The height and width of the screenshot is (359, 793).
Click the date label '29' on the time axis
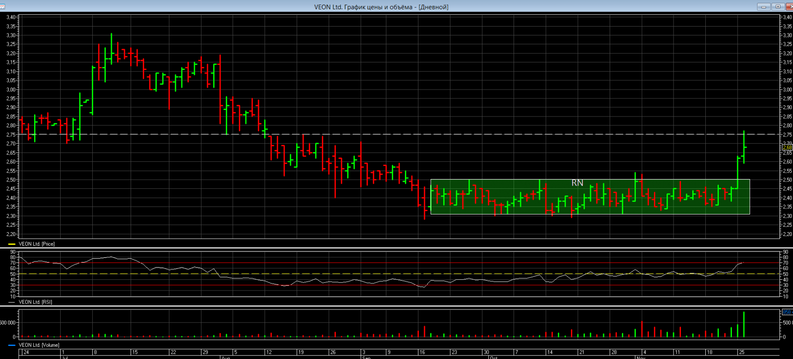[x=205, y=352]
